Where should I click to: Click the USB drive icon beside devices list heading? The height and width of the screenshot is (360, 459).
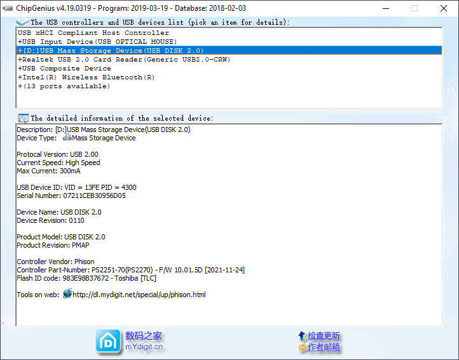pos(22,22)
